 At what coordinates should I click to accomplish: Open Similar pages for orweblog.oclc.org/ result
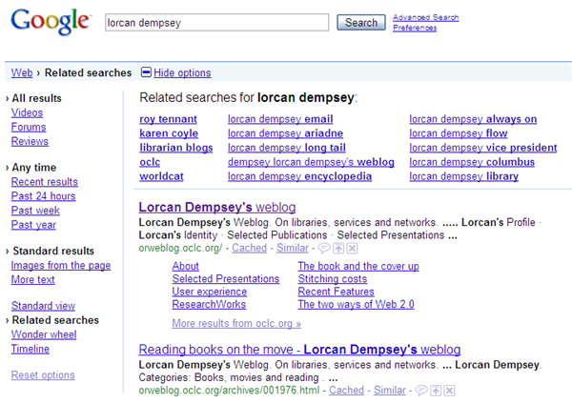[x=293, y=248]
